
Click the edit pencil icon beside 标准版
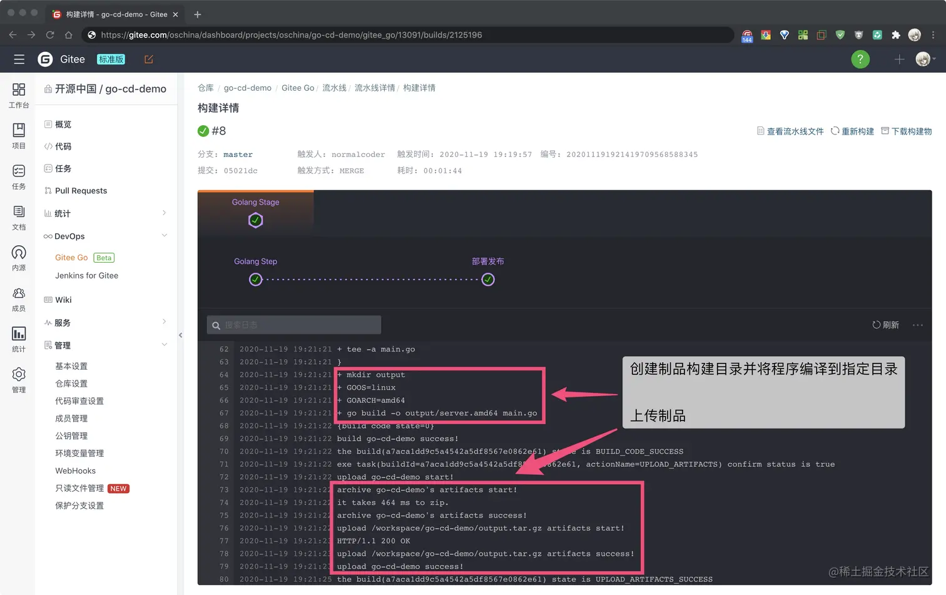[x=149, y=59]
